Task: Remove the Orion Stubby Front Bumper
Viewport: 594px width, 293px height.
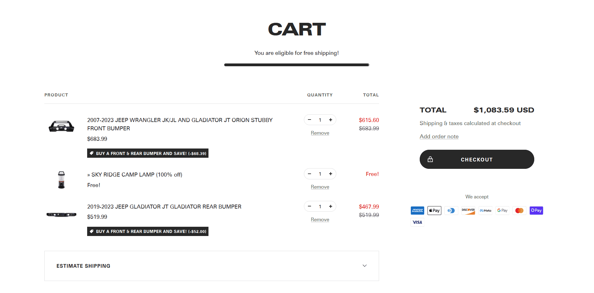Action: pyautogui.click(x=320, y=133)
